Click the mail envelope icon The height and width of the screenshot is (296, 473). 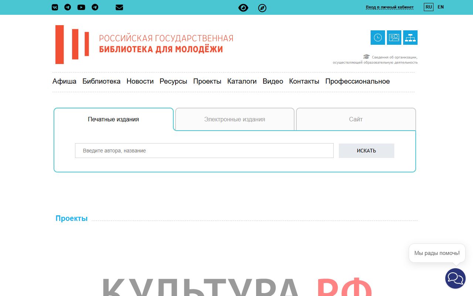tap(119, 7)
